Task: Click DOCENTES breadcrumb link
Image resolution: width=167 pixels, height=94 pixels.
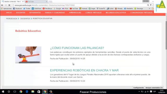Action: coord(25,19)
